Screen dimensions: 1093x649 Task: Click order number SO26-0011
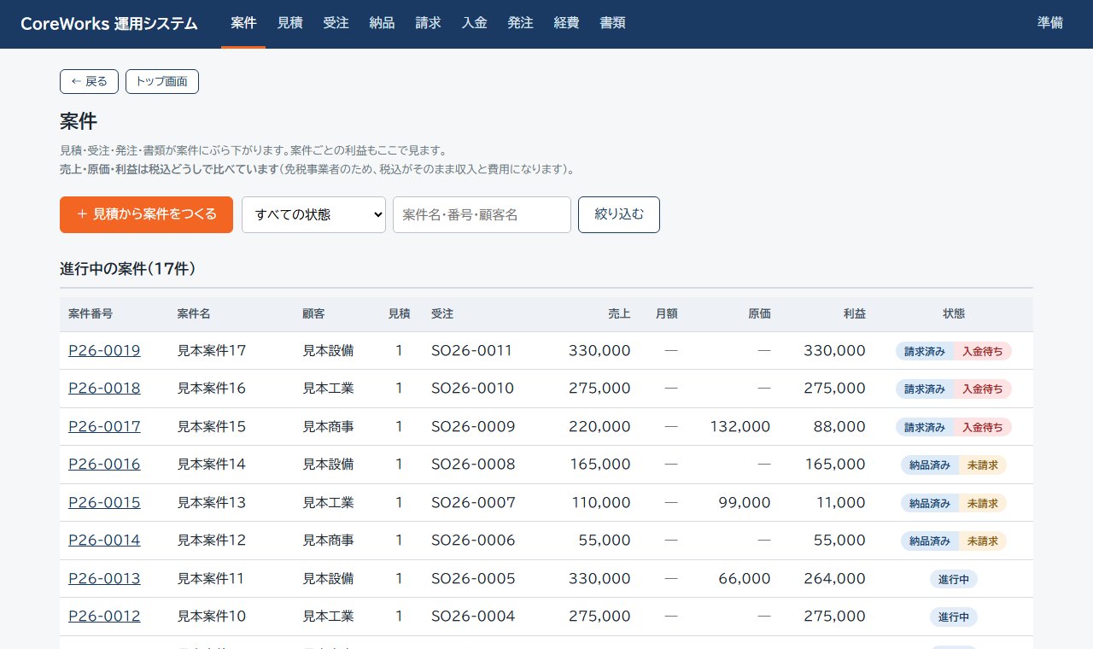pyautogui.click(x=471, y=350)
